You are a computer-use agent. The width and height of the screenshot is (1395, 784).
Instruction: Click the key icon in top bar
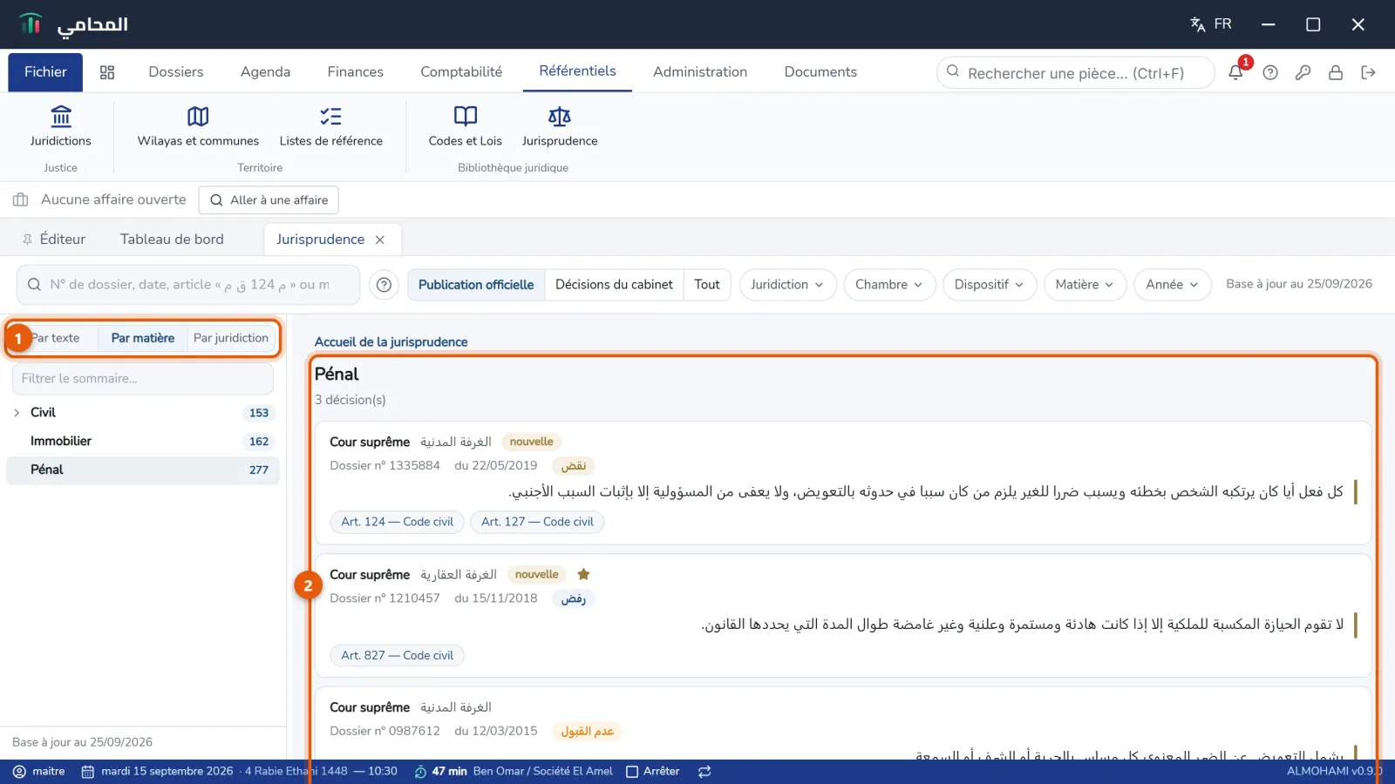tap(1303, 72)
